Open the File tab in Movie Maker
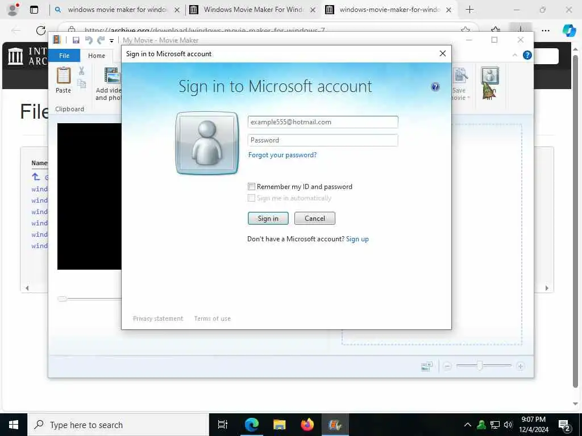The image size is (582, 436). tap(64, 56)
